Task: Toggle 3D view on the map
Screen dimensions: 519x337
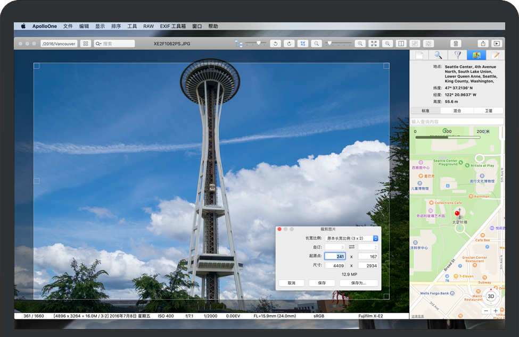Action: click(x=491, y=296)
